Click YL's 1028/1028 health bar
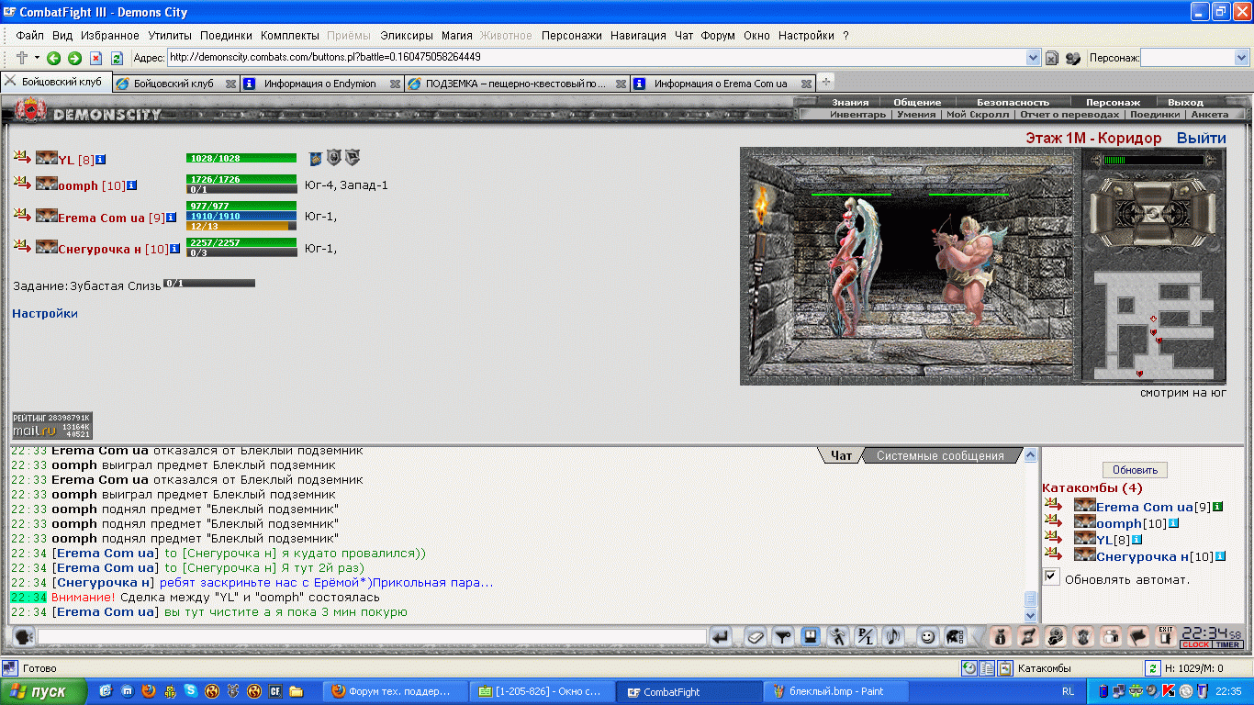This screenshot has height=705, width=1254. click(241, 158)
